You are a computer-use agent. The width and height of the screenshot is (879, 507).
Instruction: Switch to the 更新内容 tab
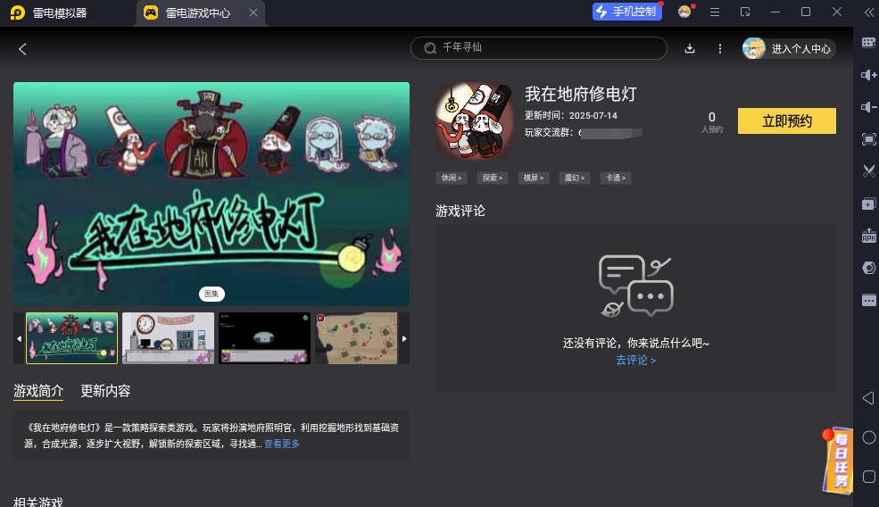[x=105, y=391]
